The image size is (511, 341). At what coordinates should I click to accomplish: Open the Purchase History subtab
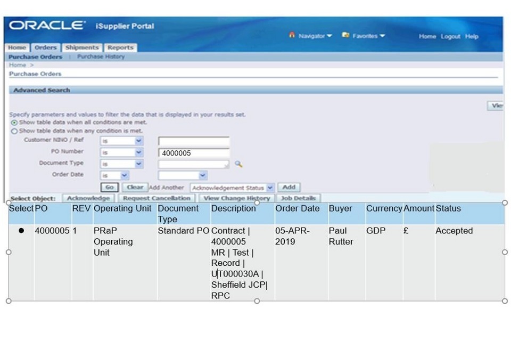tap(101, 56)
